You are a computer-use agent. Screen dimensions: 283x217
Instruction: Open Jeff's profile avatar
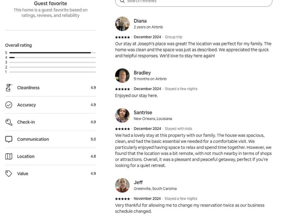(x=122, y=185)
